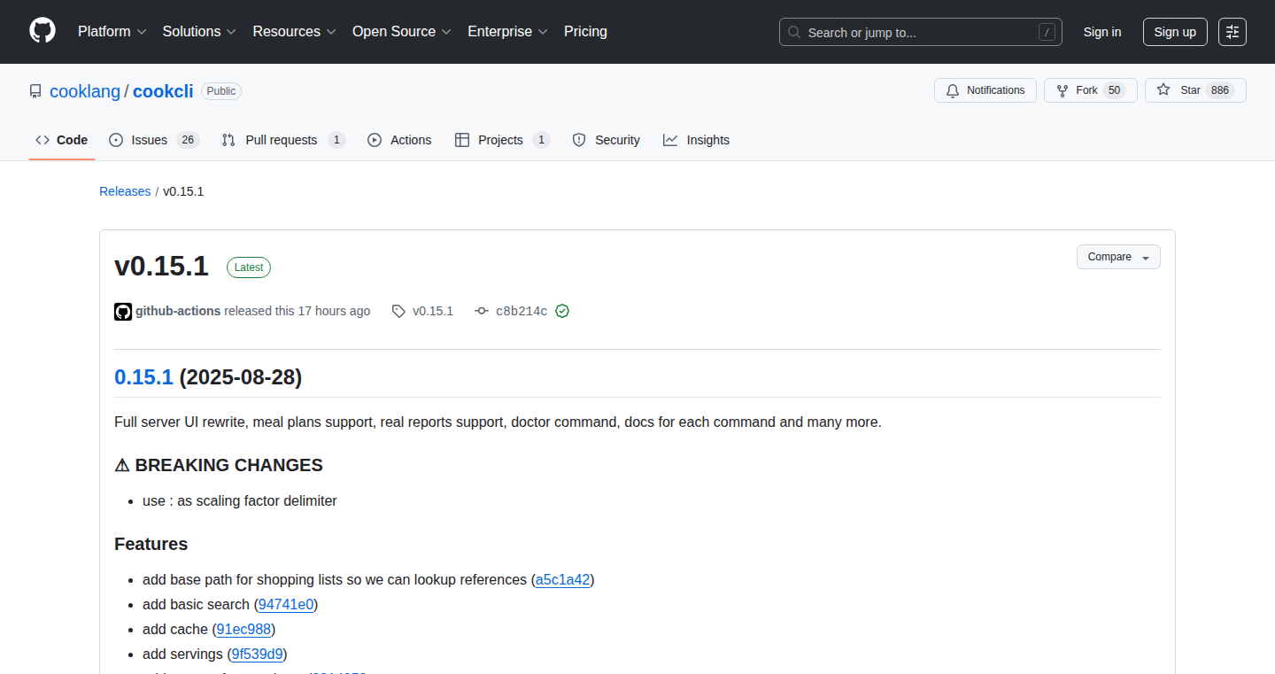Click the 17 hours ago timestamp
This screenshot has width=1275, height=674.
click(334, 311)
